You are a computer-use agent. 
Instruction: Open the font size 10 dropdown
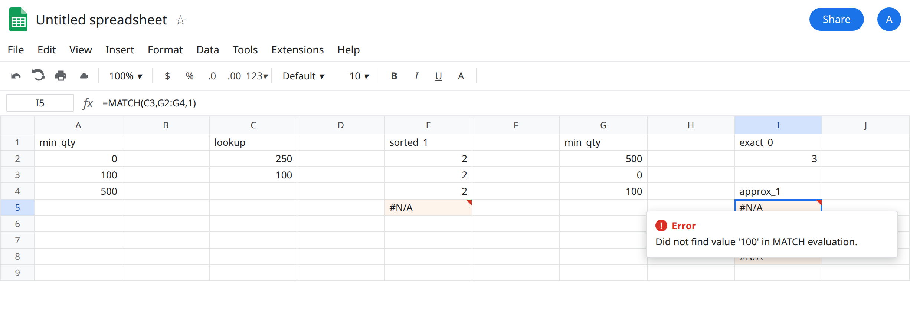click(359, 76)
